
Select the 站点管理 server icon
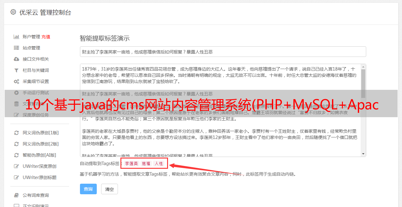[16, 48]
